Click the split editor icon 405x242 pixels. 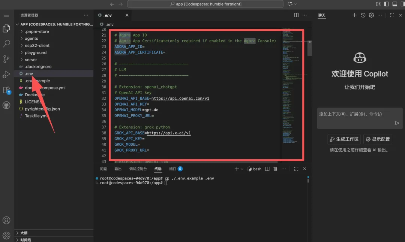coord(296,15)
